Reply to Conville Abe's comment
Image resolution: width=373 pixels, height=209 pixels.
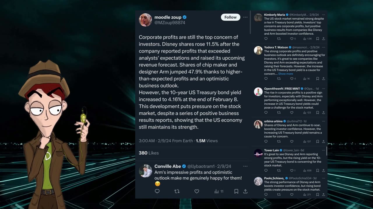point(157,191)
